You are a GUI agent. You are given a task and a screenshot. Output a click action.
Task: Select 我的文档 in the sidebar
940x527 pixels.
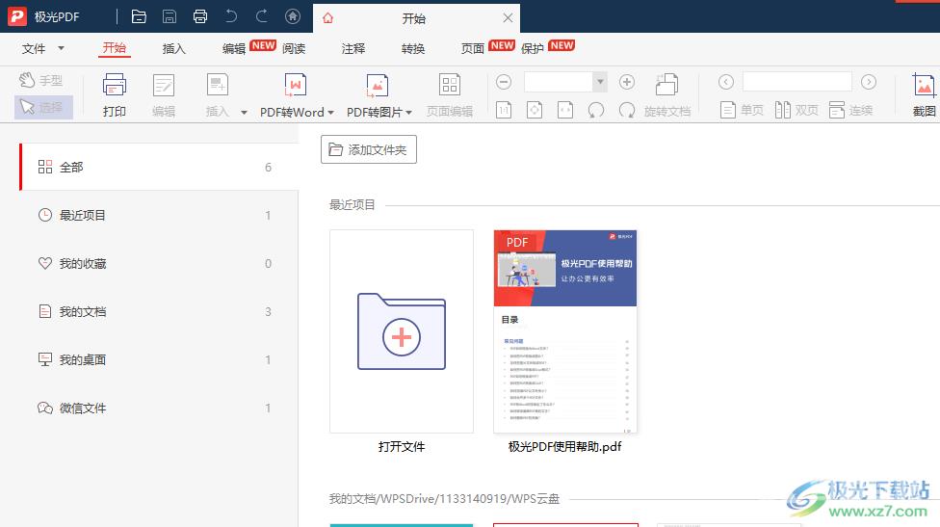159,312
